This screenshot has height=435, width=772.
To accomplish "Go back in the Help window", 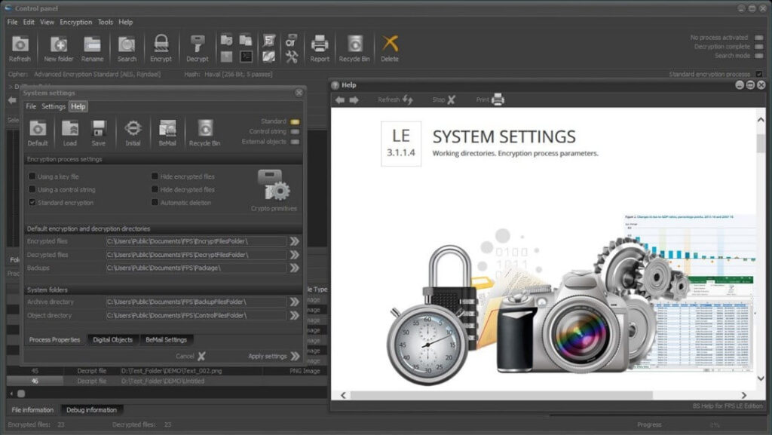I will tap(340, 100).
